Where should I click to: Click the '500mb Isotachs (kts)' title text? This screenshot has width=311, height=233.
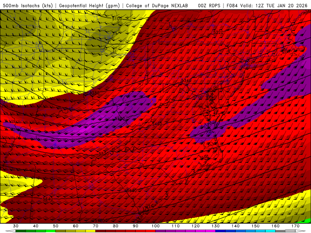pos(28,5)
